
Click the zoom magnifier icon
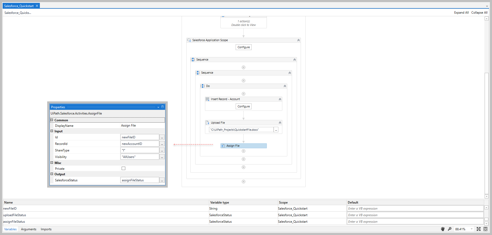click(450, 229)
